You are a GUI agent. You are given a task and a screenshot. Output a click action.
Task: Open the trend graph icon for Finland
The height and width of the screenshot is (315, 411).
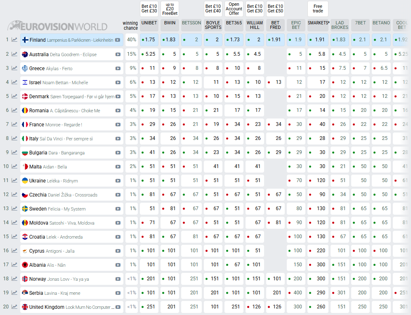[14, 40]
